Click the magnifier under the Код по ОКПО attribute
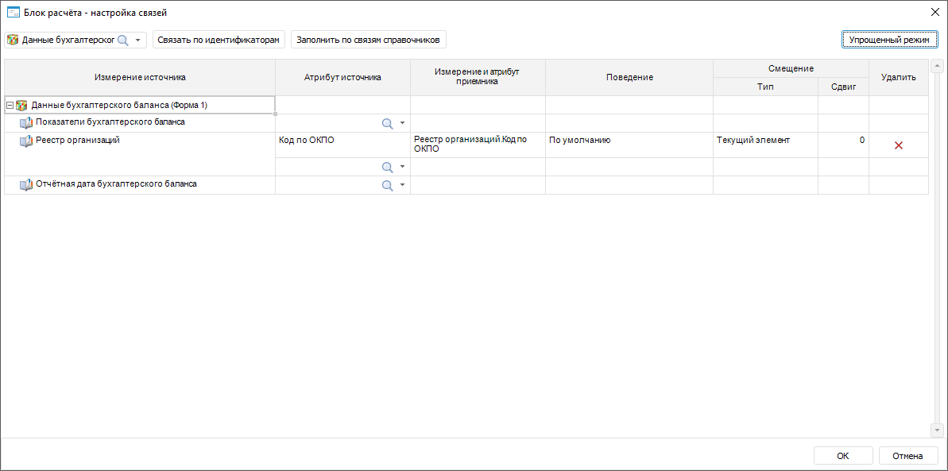Image resolution: width=948 pixels, height=471 pixels. [x=388, y=167]
